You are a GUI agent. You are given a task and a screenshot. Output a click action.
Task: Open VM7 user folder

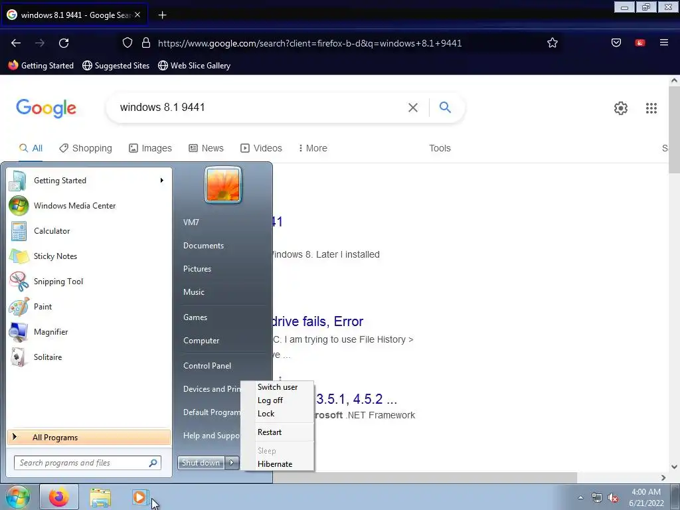click(191, 222)
